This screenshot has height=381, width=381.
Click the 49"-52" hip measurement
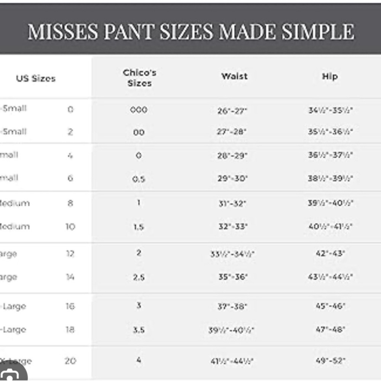point(330,360)
